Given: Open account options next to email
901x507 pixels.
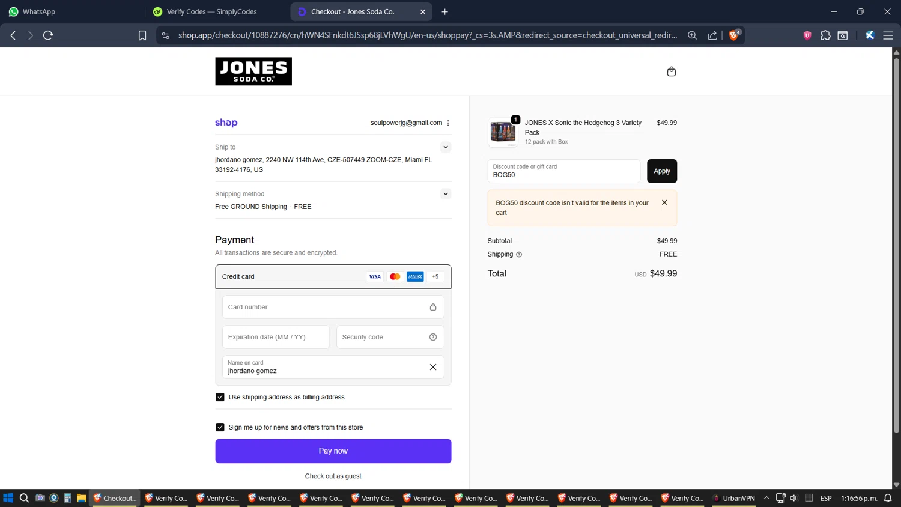Looking at the screenshot, I should [x=448, y=123].
